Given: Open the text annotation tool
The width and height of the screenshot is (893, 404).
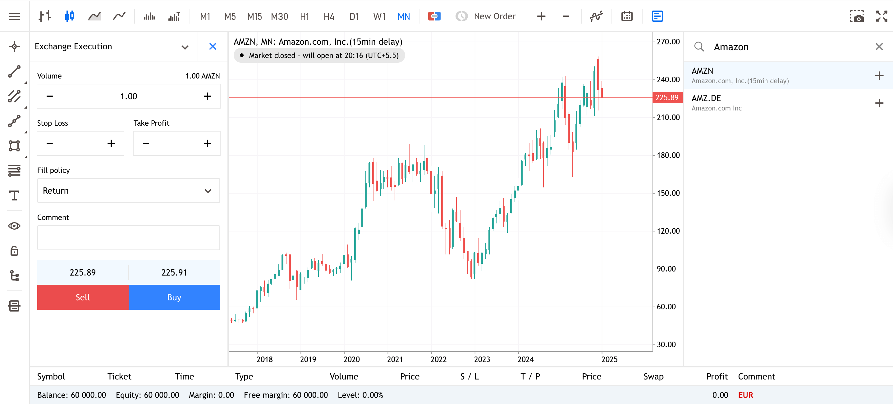Looking at the screenshot, I should tap(14, 195).
